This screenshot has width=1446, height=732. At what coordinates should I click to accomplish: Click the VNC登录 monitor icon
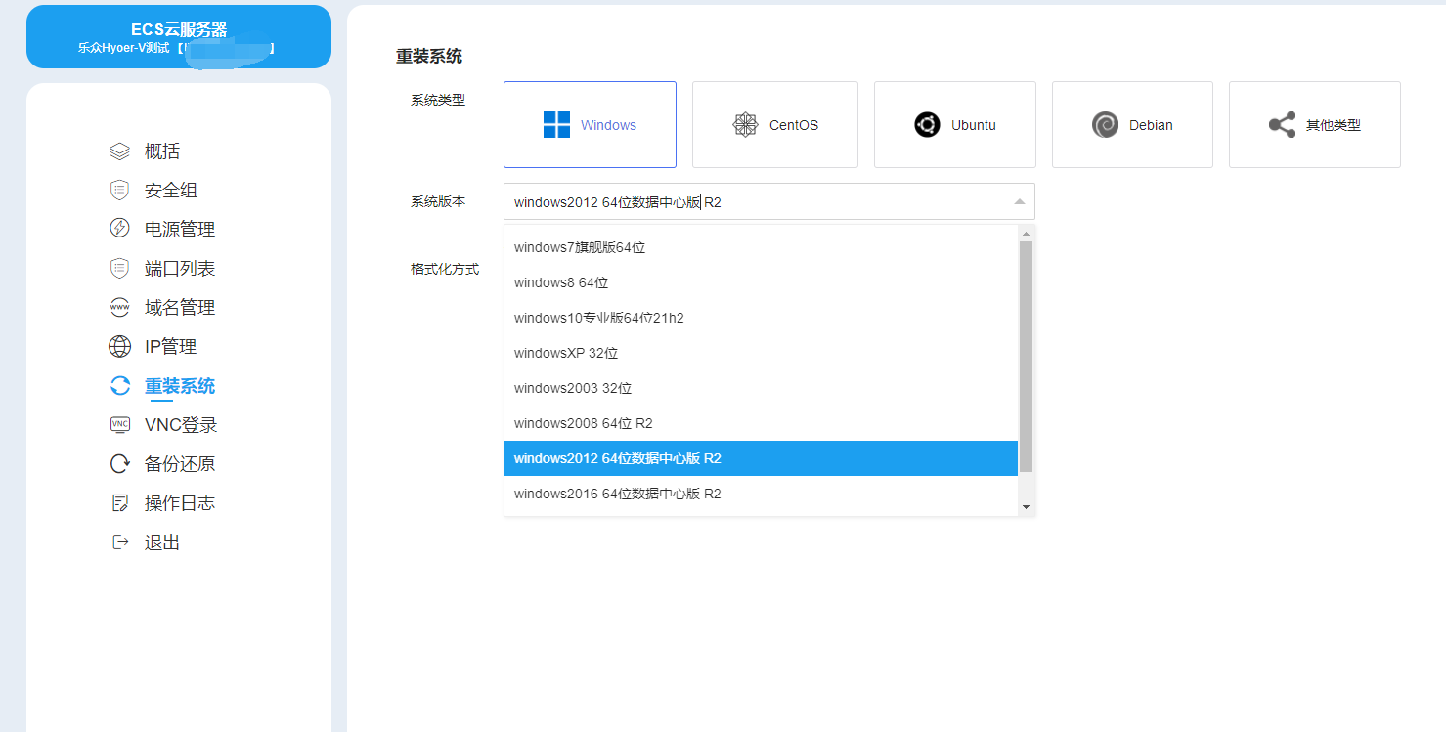[119, 425]
